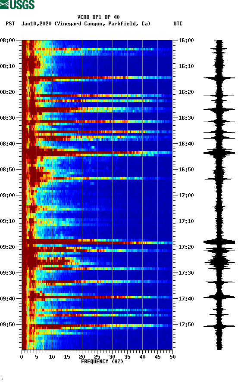Click the 17:50 UTC time label
This screenshot has width=238, height=384.
pos(186,325)
